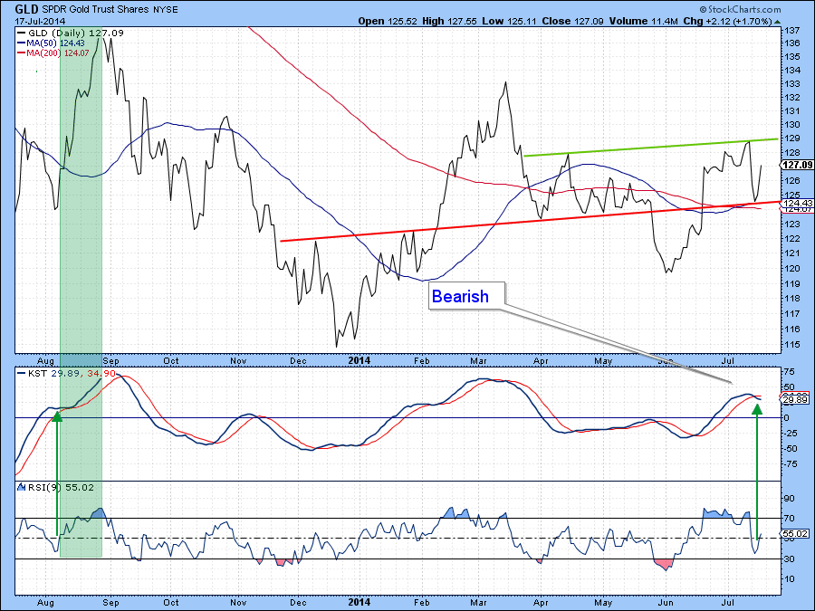Viewport: 815px width, 611px height.
Task: Click the 10 RSI axis label
Action: tap(789, 578)
